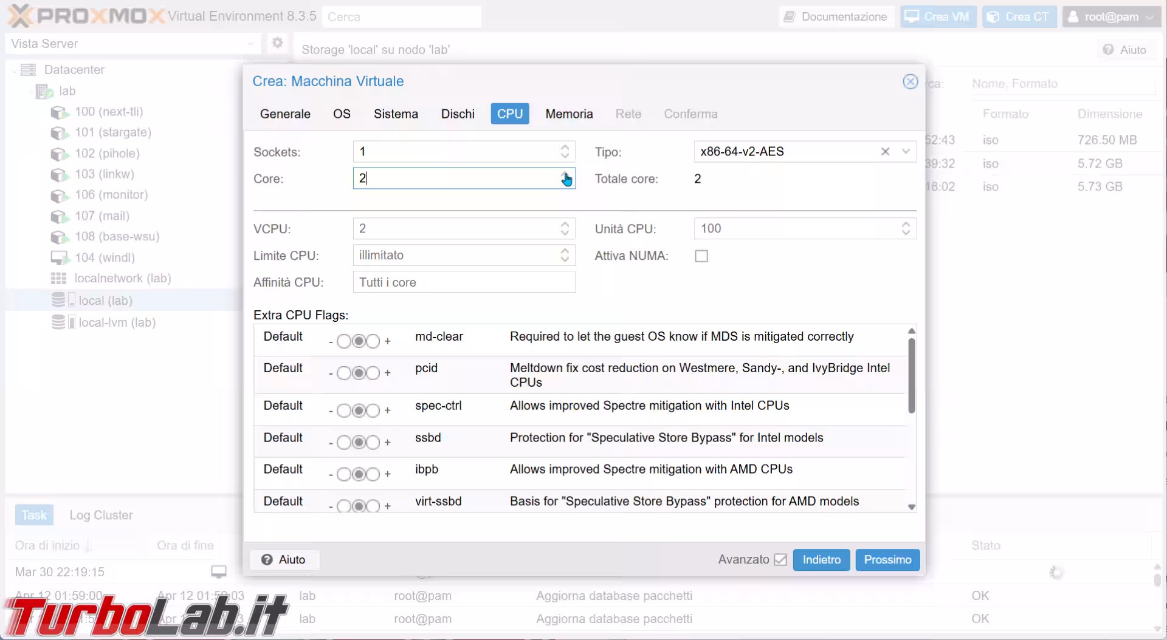Click the Indietro button
The image size is (1167, 640).
click(821, 560)
